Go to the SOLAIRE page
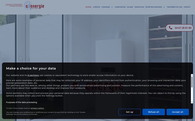This screenshot has height=121, width=195. click(130, 7)
